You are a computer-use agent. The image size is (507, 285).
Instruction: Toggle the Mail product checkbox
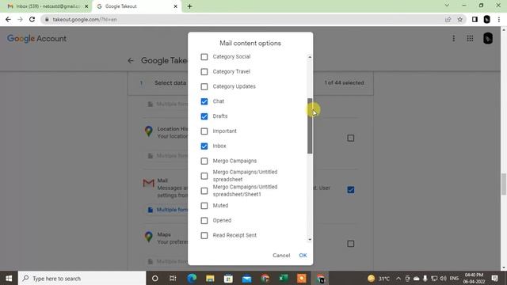pos(350,190)
